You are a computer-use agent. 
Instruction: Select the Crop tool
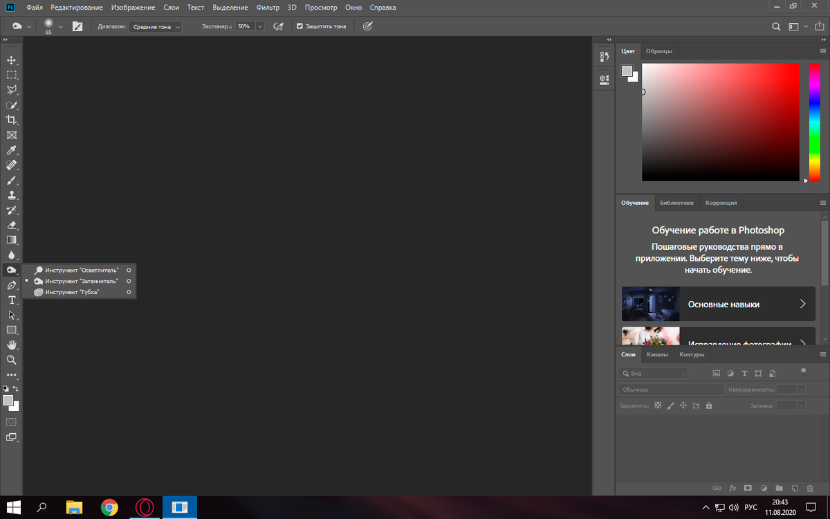click(11, 120)
